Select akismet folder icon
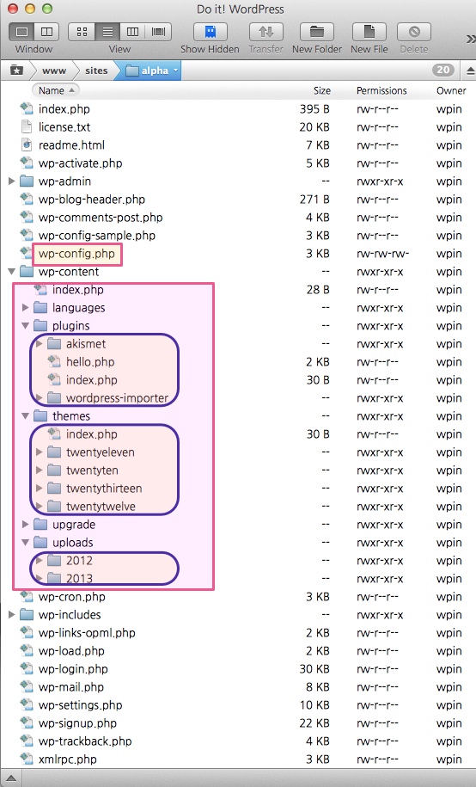The image size is (476, 787). pyautogui.click(x=53, y=344)
